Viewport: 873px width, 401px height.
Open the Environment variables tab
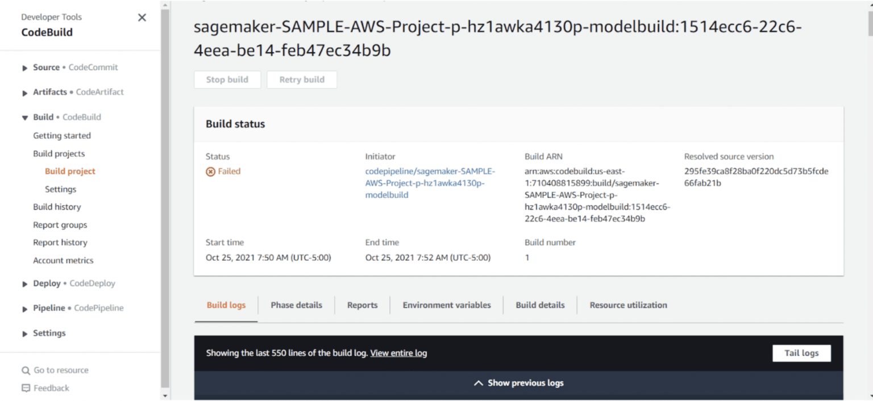446,305
